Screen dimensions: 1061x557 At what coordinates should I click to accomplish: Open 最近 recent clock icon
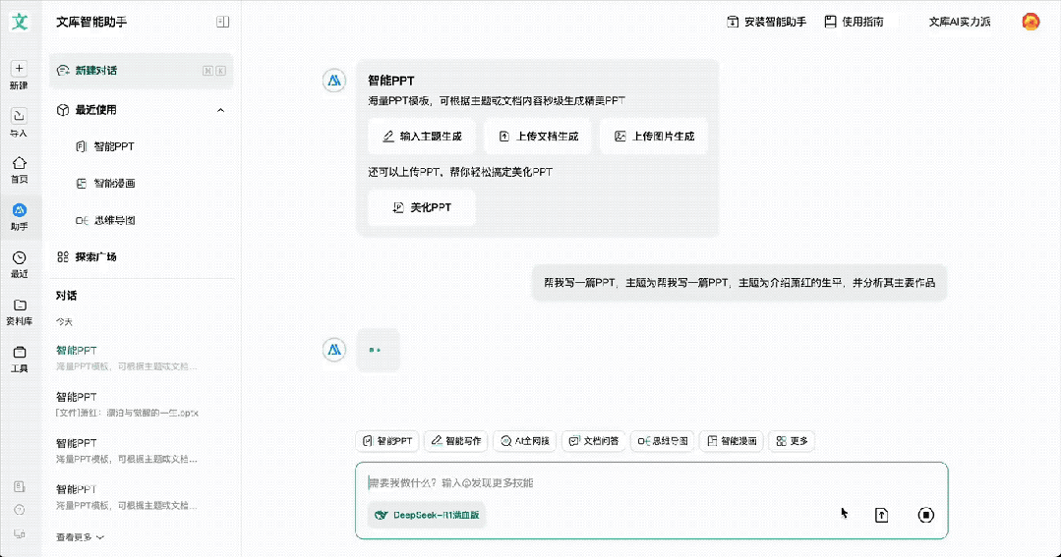[x=19, y=257]
